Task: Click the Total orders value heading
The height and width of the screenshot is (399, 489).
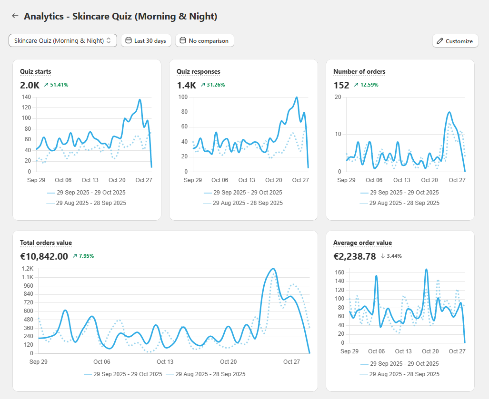Action: click(x=46, y=243)
